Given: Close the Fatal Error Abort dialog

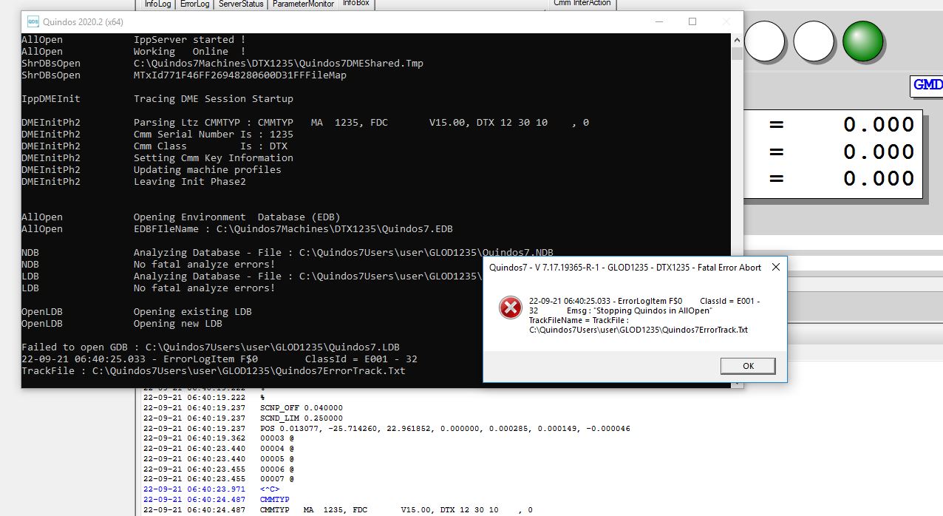Looking at the screenshot, I should [x=775, y=268].
